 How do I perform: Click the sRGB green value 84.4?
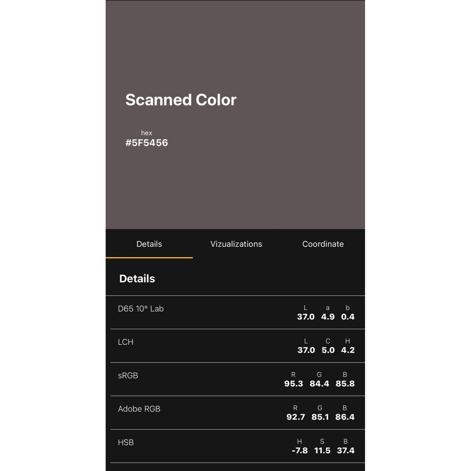(x=319, y=384)
